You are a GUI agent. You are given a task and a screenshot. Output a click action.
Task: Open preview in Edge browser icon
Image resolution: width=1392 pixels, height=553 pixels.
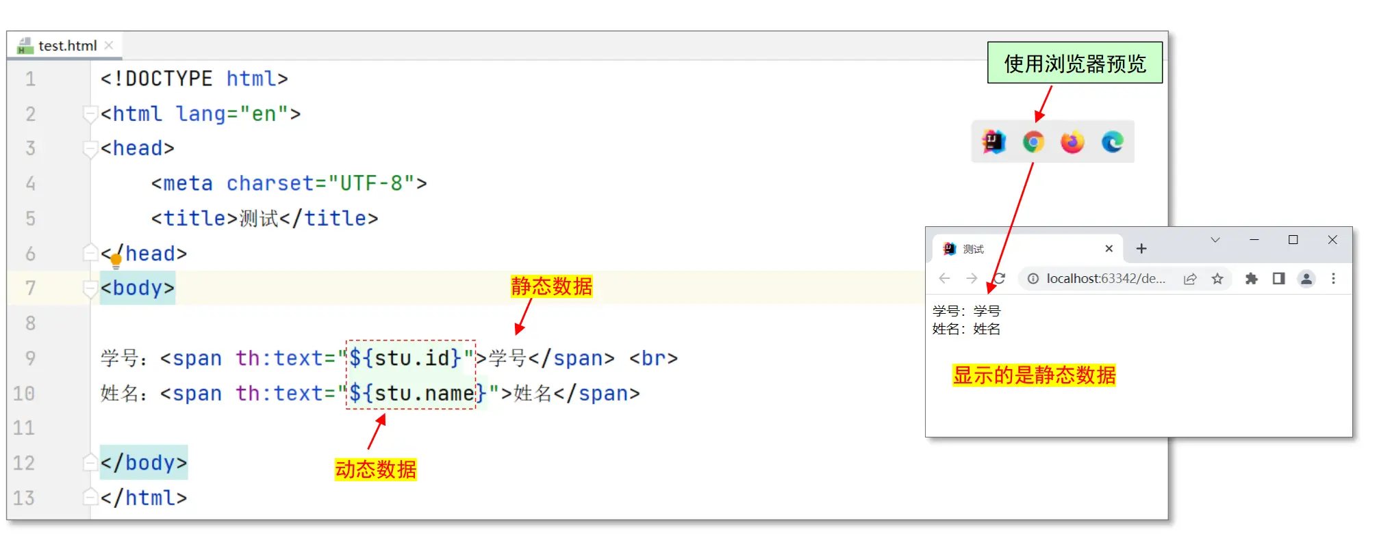[x=1113, y=142]
